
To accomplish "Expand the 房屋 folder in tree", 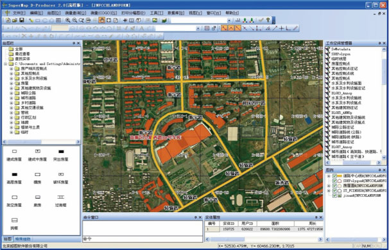I will tap(11, 83).
